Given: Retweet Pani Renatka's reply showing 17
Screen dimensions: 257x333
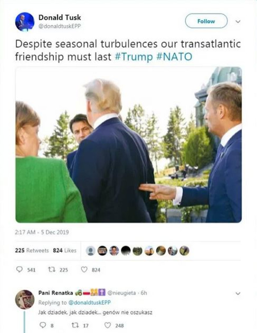Looking at the screenshot, I should [75, 325].
